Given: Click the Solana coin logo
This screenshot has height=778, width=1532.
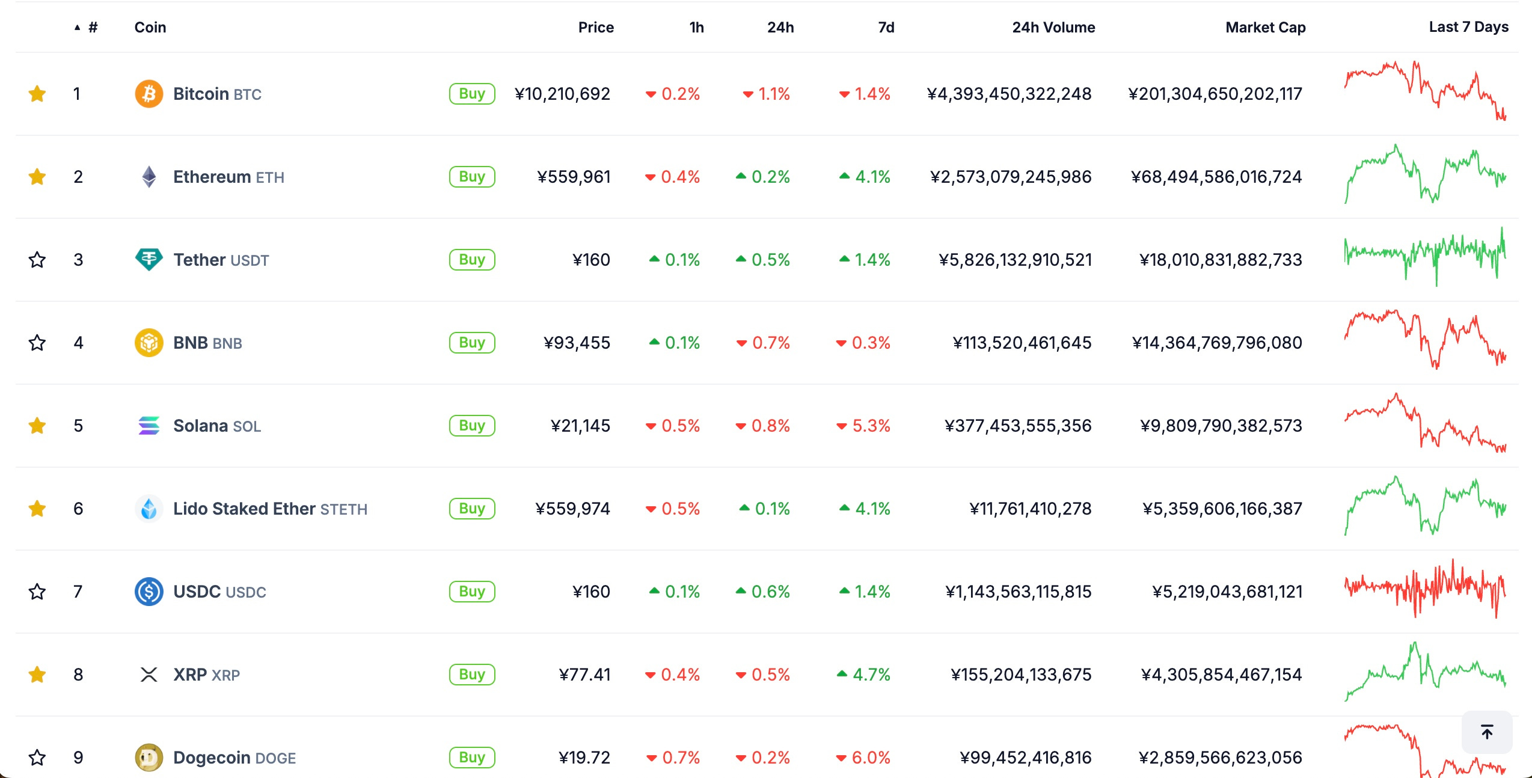Looking at the screenshot, I should tap(149, 426).
